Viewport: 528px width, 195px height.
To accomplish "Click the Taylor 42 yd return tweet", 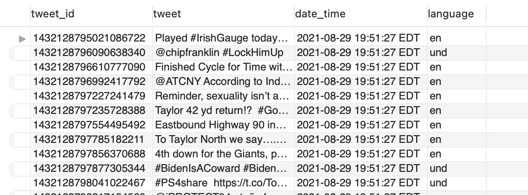I will (x=223, y=111).
